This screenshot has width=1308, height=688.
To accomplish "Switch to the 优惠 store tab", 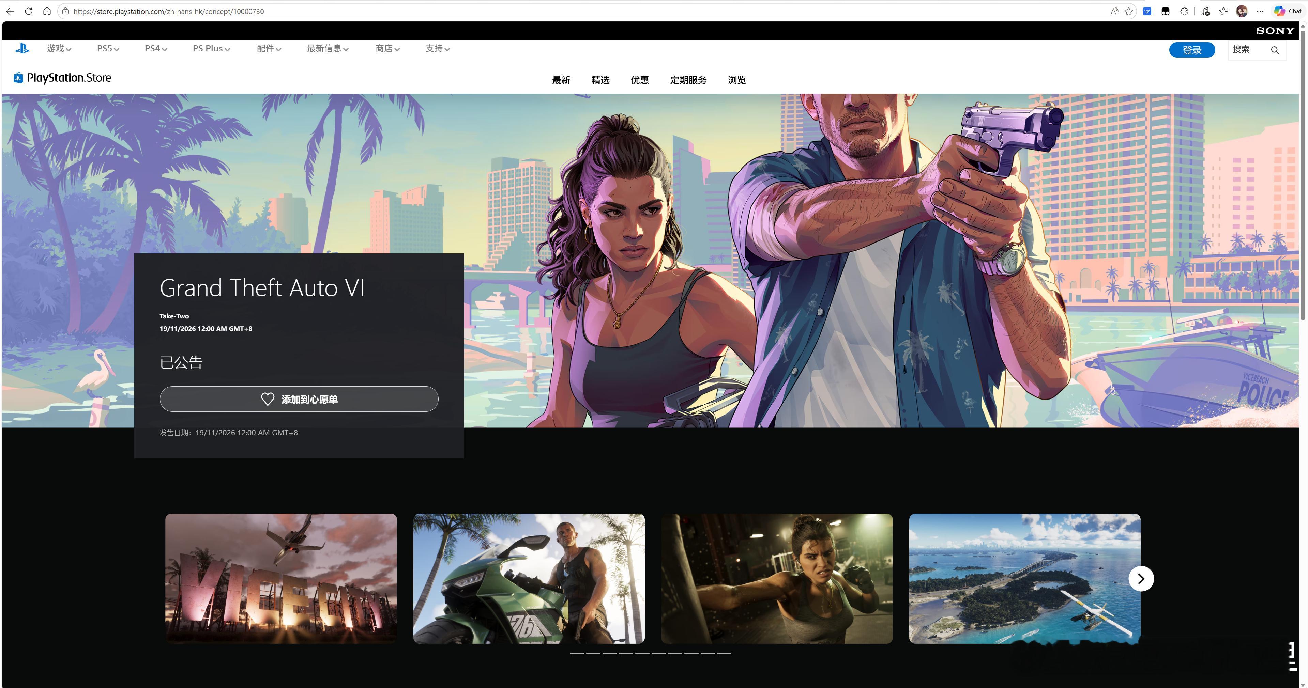I will coord(640,80).
